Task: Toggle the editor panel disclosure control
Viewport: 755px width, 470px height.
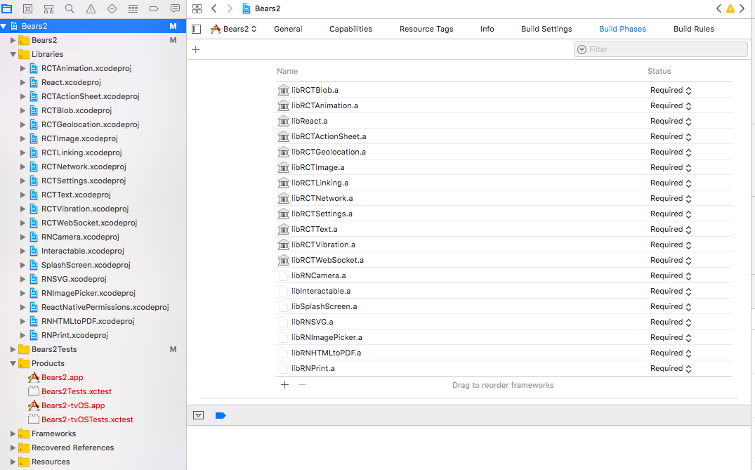Action: coord(198,415)
